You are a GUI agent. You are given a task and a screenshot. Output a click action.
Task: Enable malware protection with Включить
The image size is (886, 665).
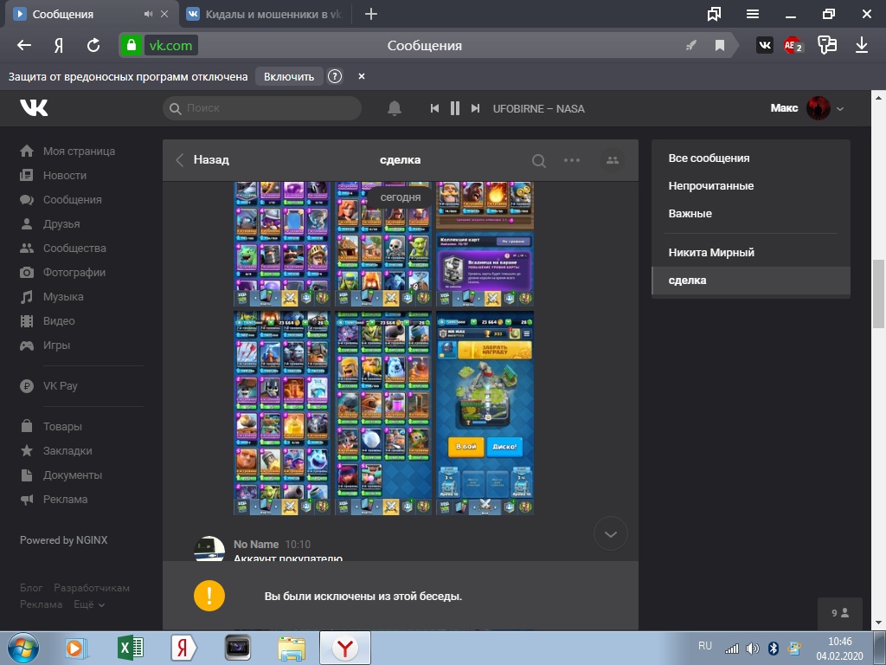tap(289, 76)
